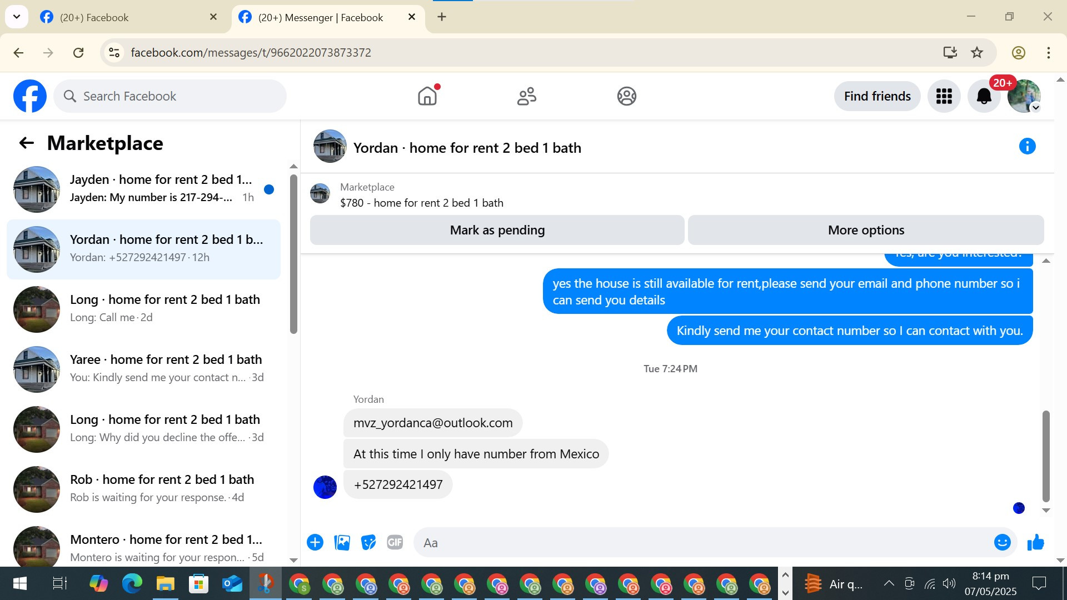Open the sticker picker
The height and width of the screenshot is (600, 1067).
click(x=368, y=542)
